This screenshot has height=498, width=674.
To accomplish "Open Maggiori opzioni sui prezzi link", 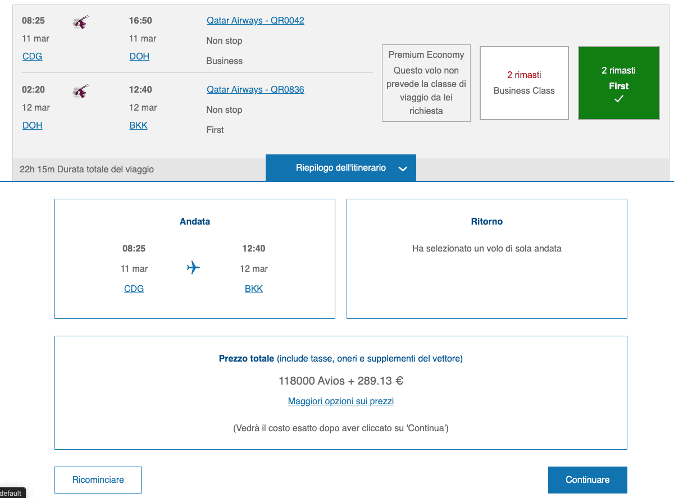I will [x=341, y=401].
